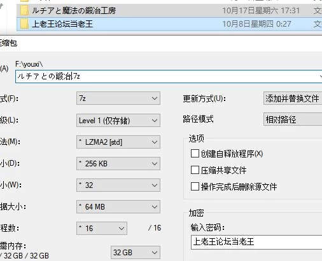
Task: Open the path mode dropdown 相对路径
Action: 293,119
